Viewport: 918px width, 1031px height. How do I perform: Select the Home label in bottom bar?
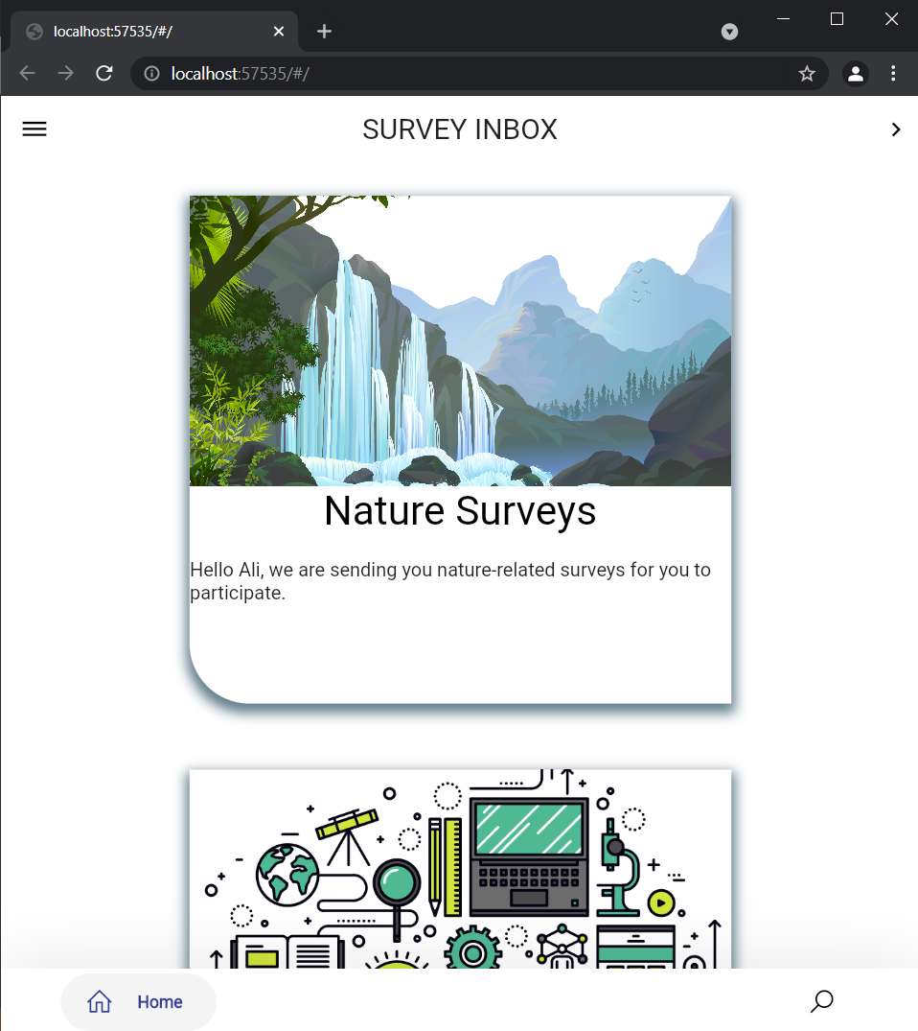[x=159, y=1001]
